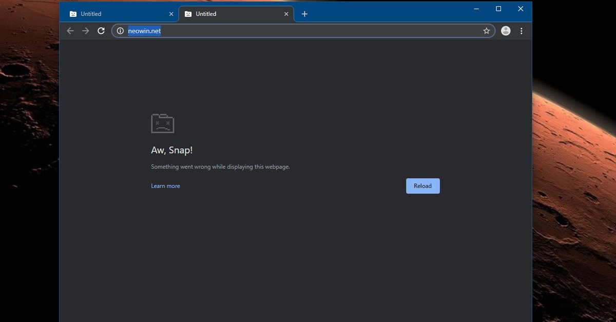The height and width of the screenshot is (322, 616).
Task: Open the Chrome profile avatar
Action: tap(506, 31)
